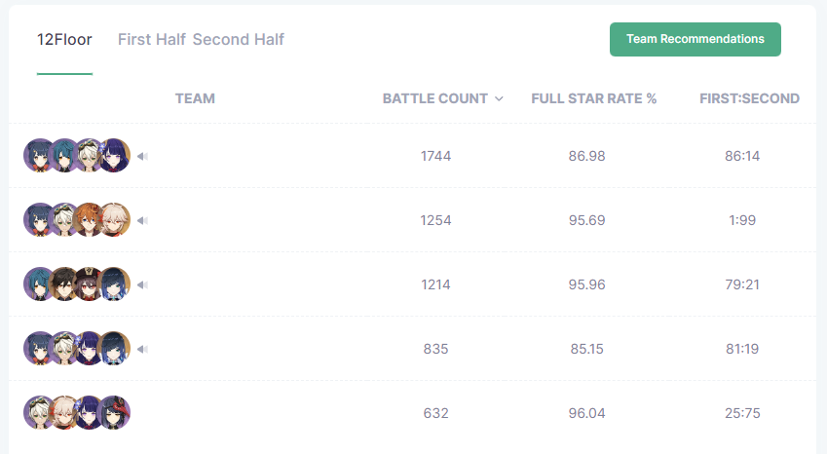Click speaker icon beside the 1214-battle team
The height and width of the screenshot is (454, 827).
142,284
